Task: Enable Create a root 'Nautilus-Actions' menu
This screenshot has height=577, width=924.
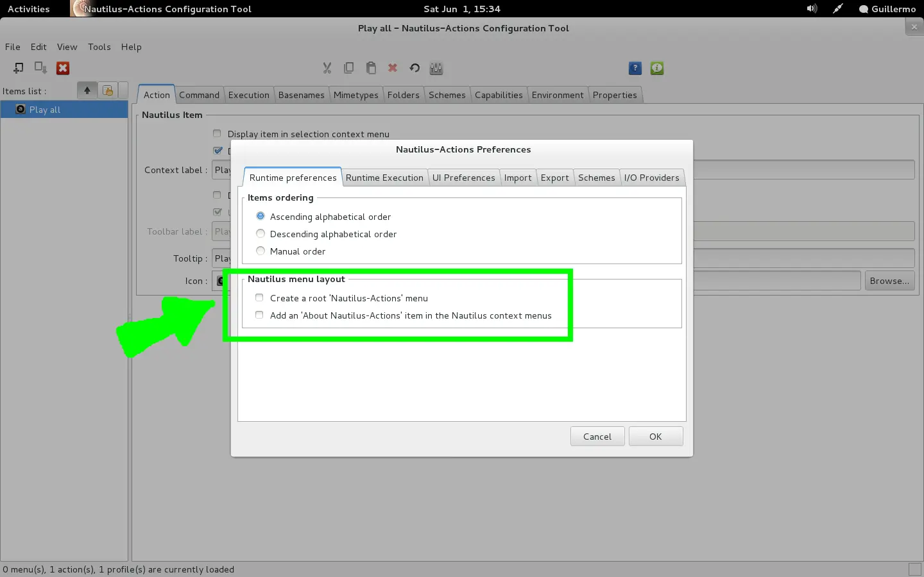Action: [342, 298]
